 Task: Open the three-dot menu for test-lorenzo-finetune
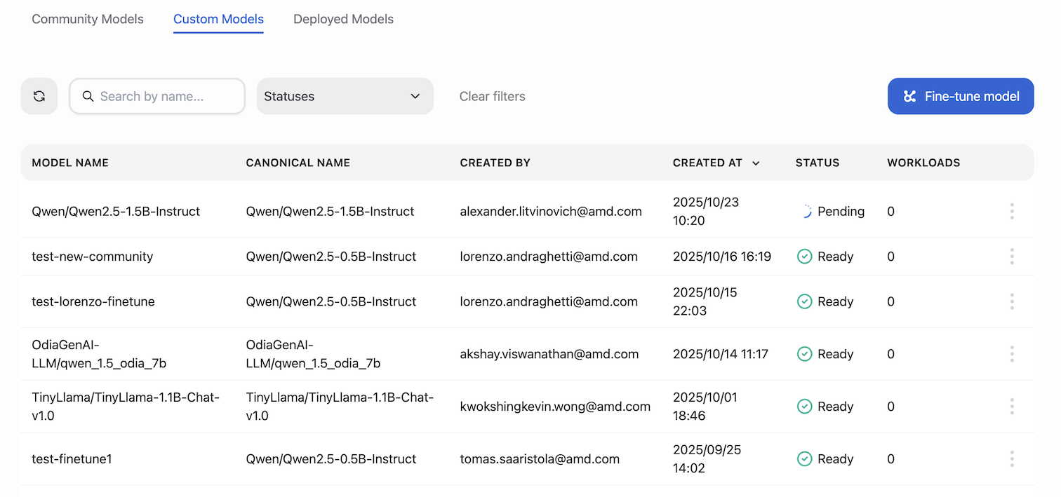pyautogui.click(x=1012, y=301)
